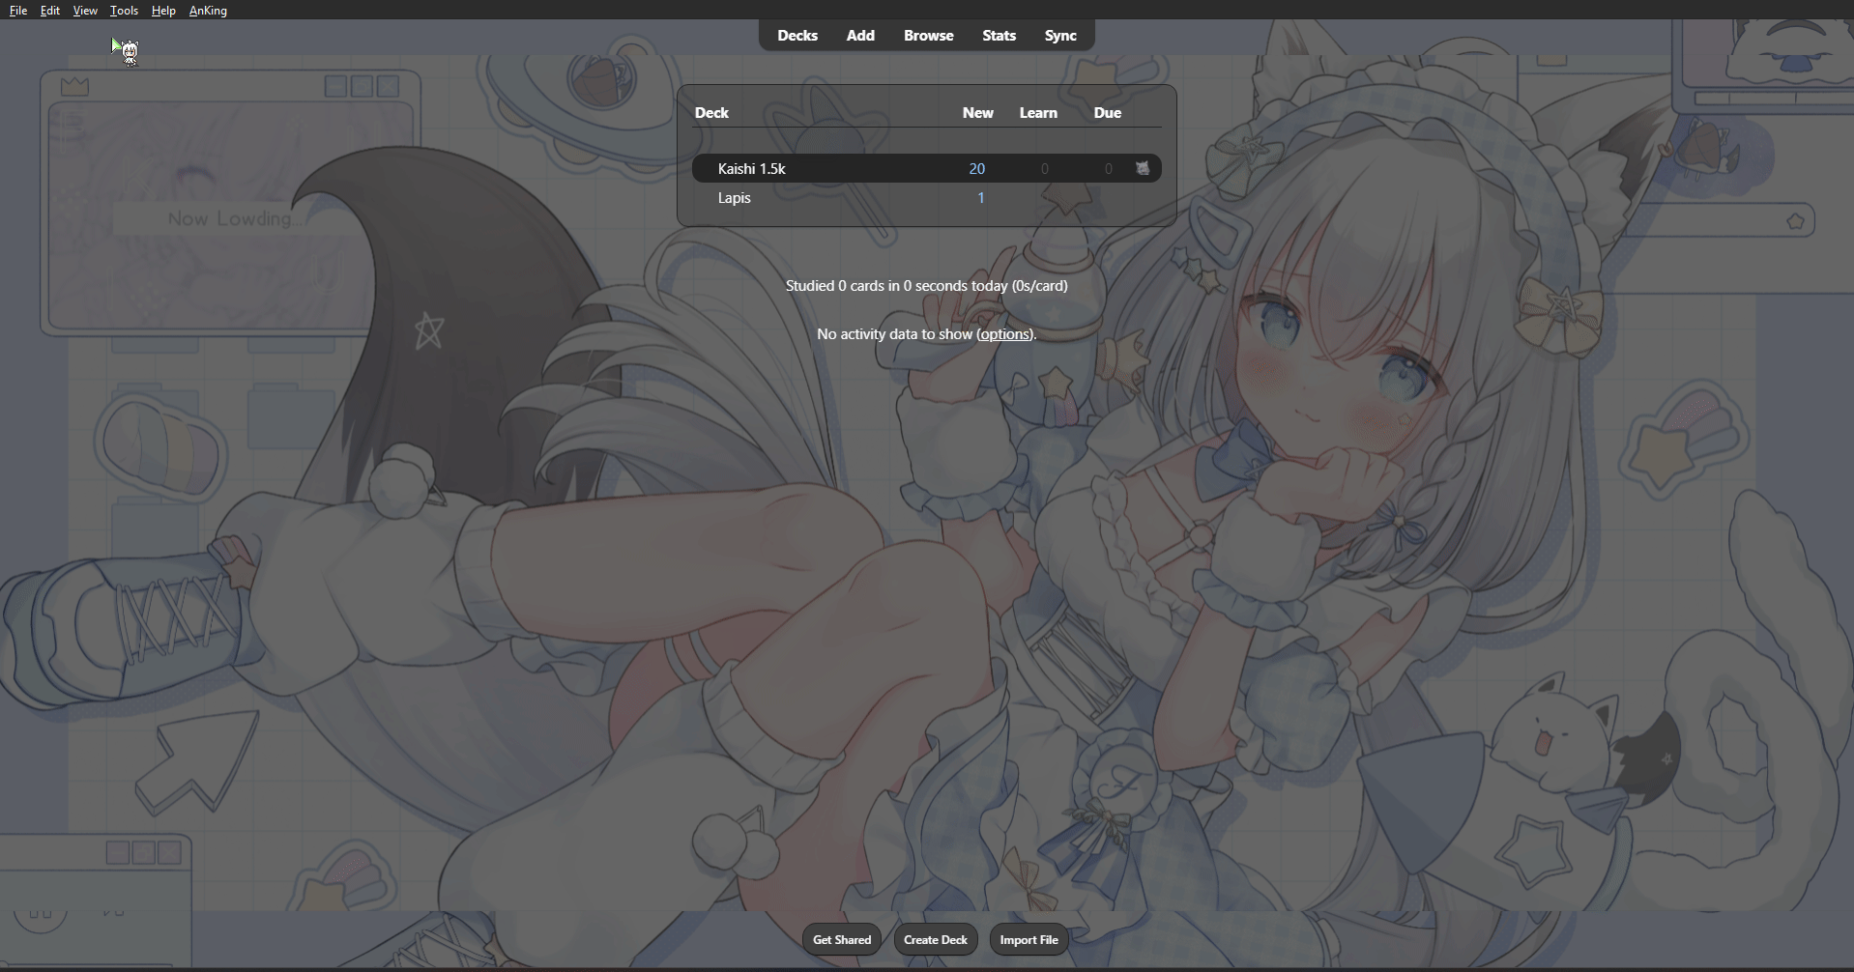
Task: Click the Import File button
Action: tap(1028, 939)
